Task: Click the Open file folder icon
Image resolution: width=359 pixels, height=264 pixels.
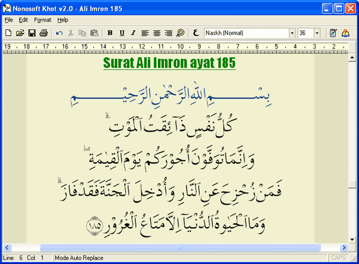Action: [20, 33]
